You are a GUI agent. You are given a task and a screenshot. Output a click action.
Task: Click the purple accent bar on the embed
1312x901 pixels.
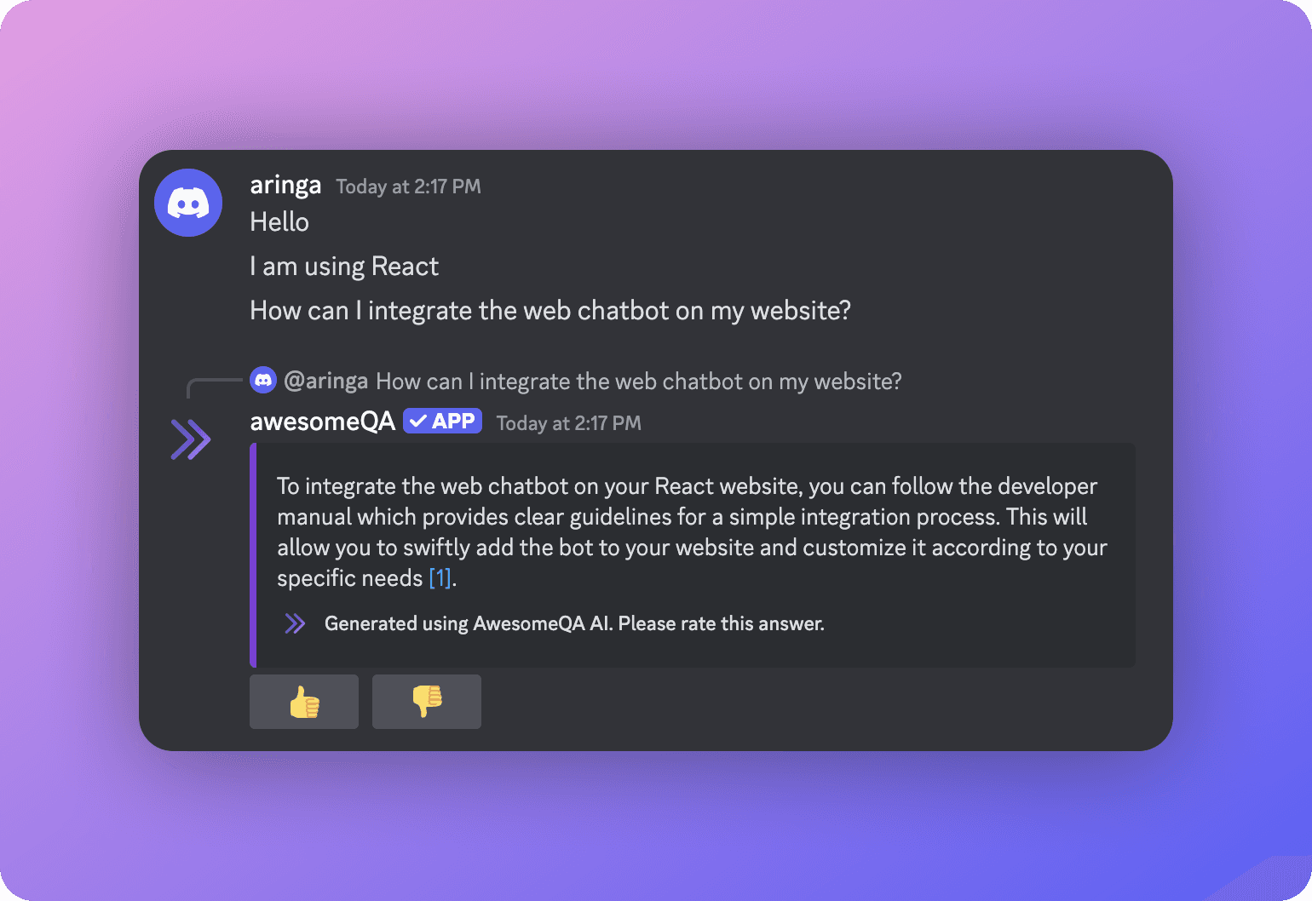(x=254, y=554)
